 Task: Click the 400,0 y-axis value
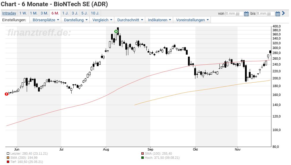pyautogui.click(x=276, y=26)
